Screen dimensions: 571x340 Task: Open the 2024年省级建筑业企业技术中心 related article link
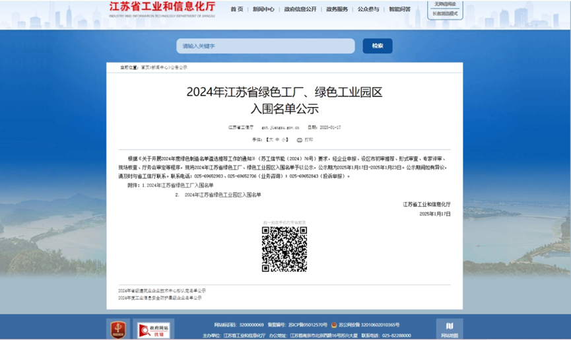coord(162,290)
